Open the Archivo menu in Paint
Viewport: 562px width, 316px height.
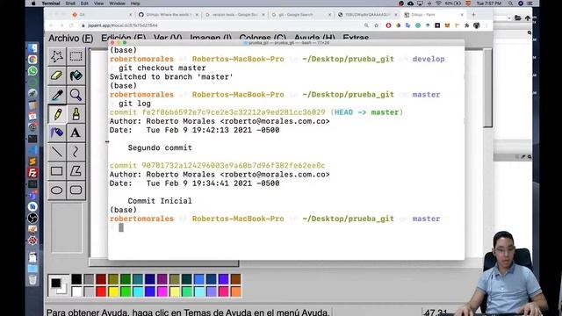tap(71, 38)
